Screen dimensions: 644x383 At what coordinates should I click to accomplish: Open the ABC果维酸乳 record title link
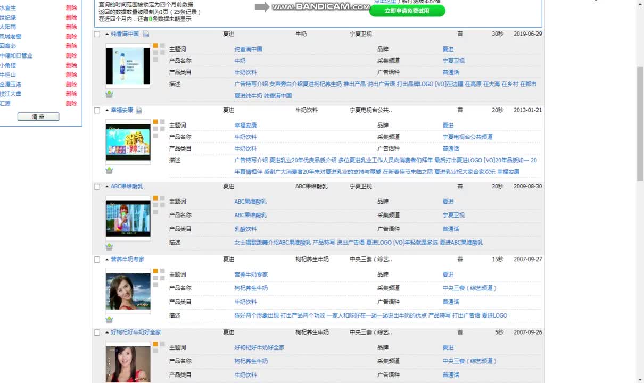(x=127, y=187)
